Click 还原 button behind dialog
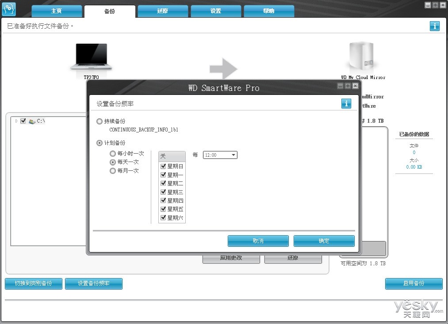This screenshot has width=448, height=324. 293,258
